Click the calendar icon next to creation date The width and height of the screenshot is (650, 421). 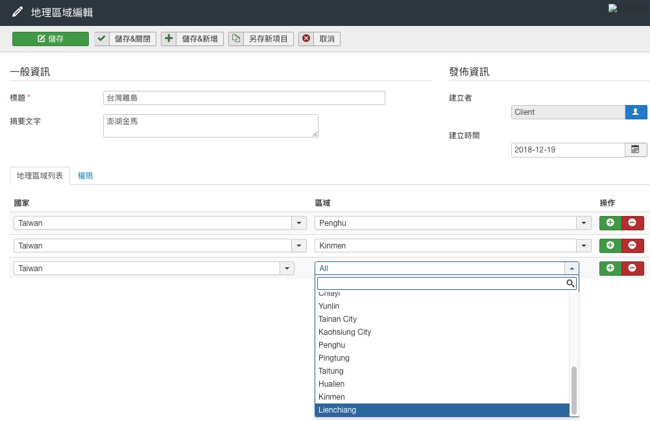pyautogui.click(x=635, y=150)
